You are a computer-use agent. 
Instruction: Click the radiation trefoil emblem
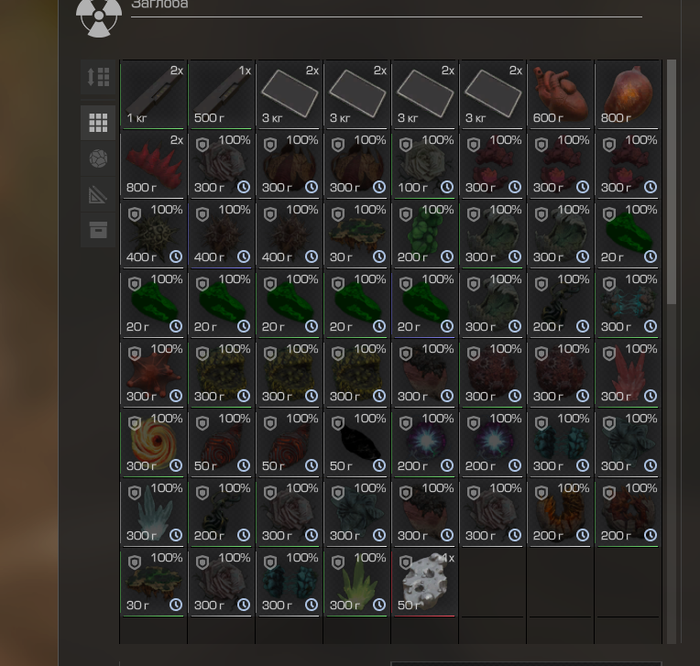tap(99, 16)
